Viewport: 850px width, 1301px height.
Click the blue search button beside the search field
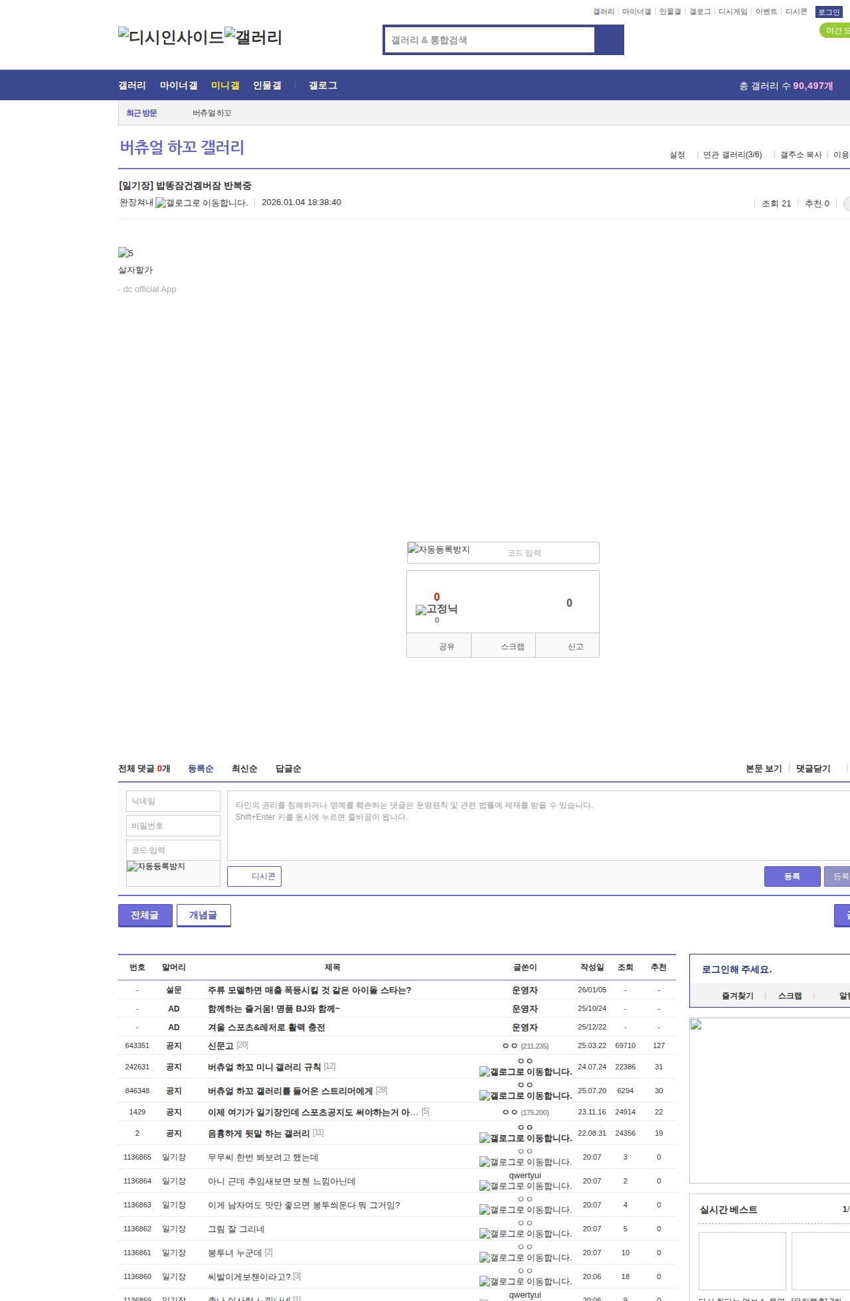(609, 40)
